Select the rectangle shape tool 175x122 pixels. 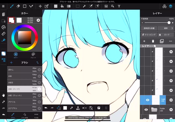click(25, 6)
